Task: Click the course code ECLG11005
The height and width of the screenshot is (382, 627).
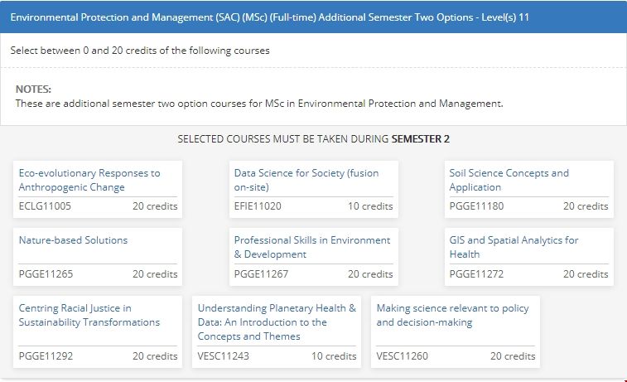Action: point(45,206)
